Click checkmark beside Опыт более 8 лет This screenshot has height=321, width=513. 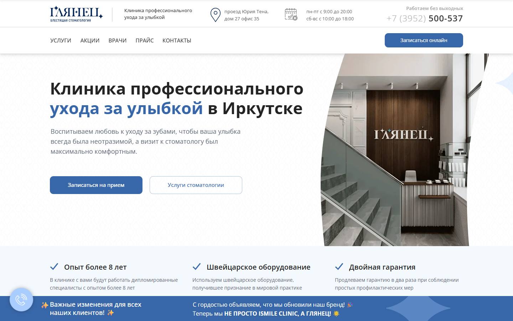click(54, 266)
